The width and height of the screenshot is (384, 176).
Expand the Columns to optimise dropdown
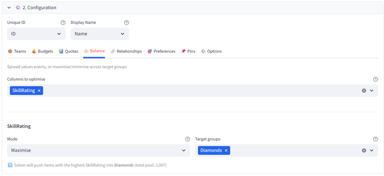(372, 90)
